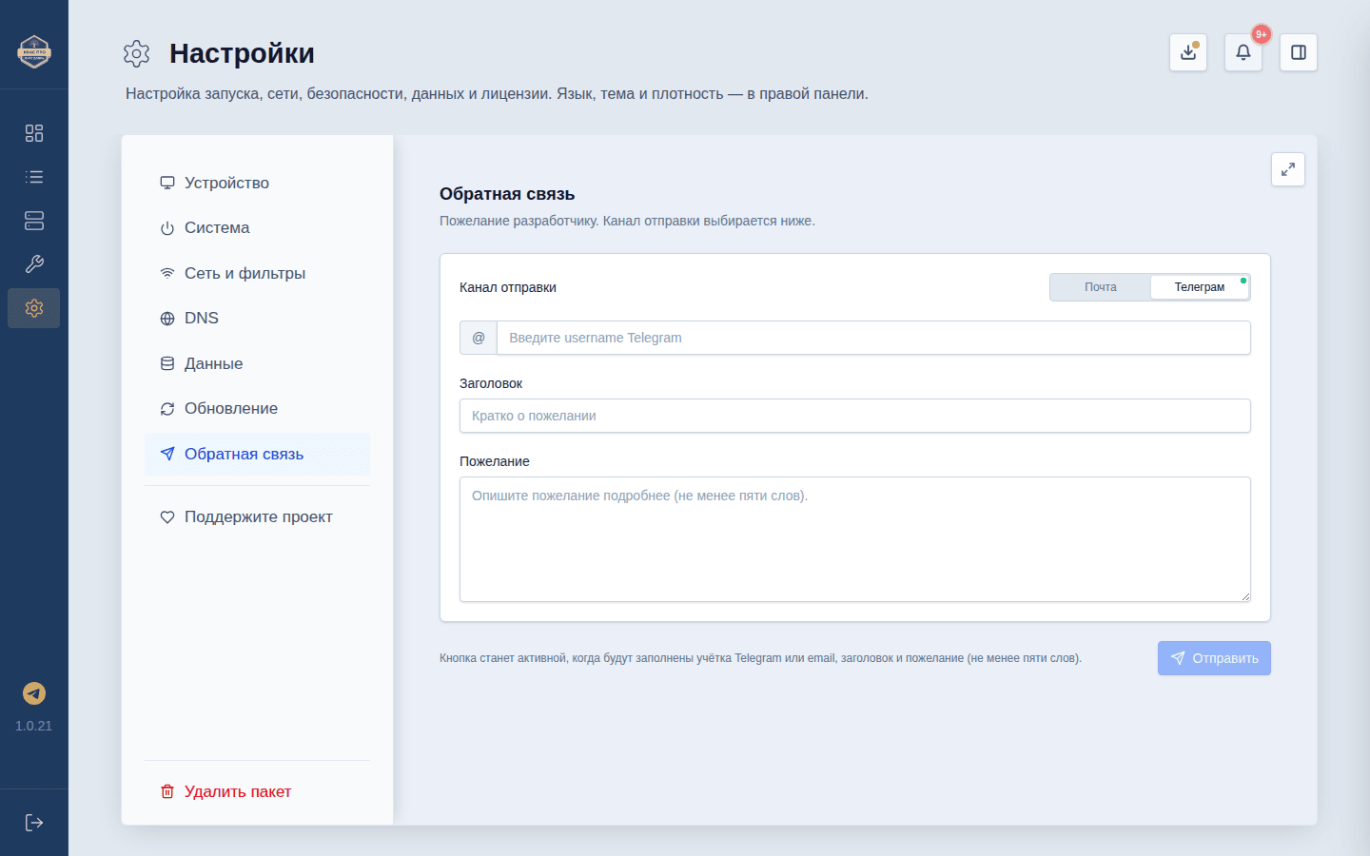The image size is (1370, 856).
Task: Open the list view icon in sidebar
Action: (x=34, y=177)
